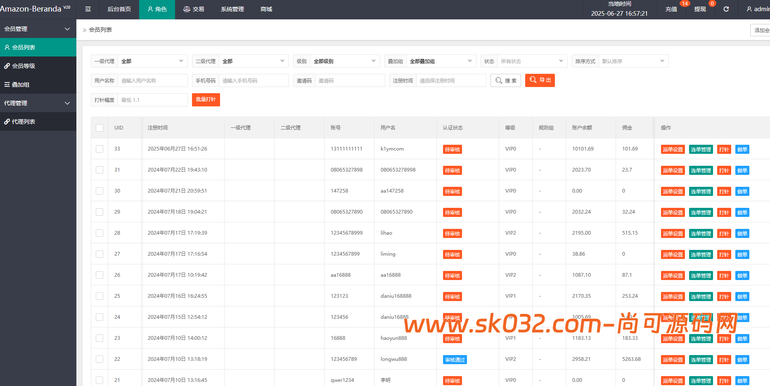Click the refresh icon in the top bar
Viewport: 770px width, 386px height.
pyautogui.click(x=726, y=9)
